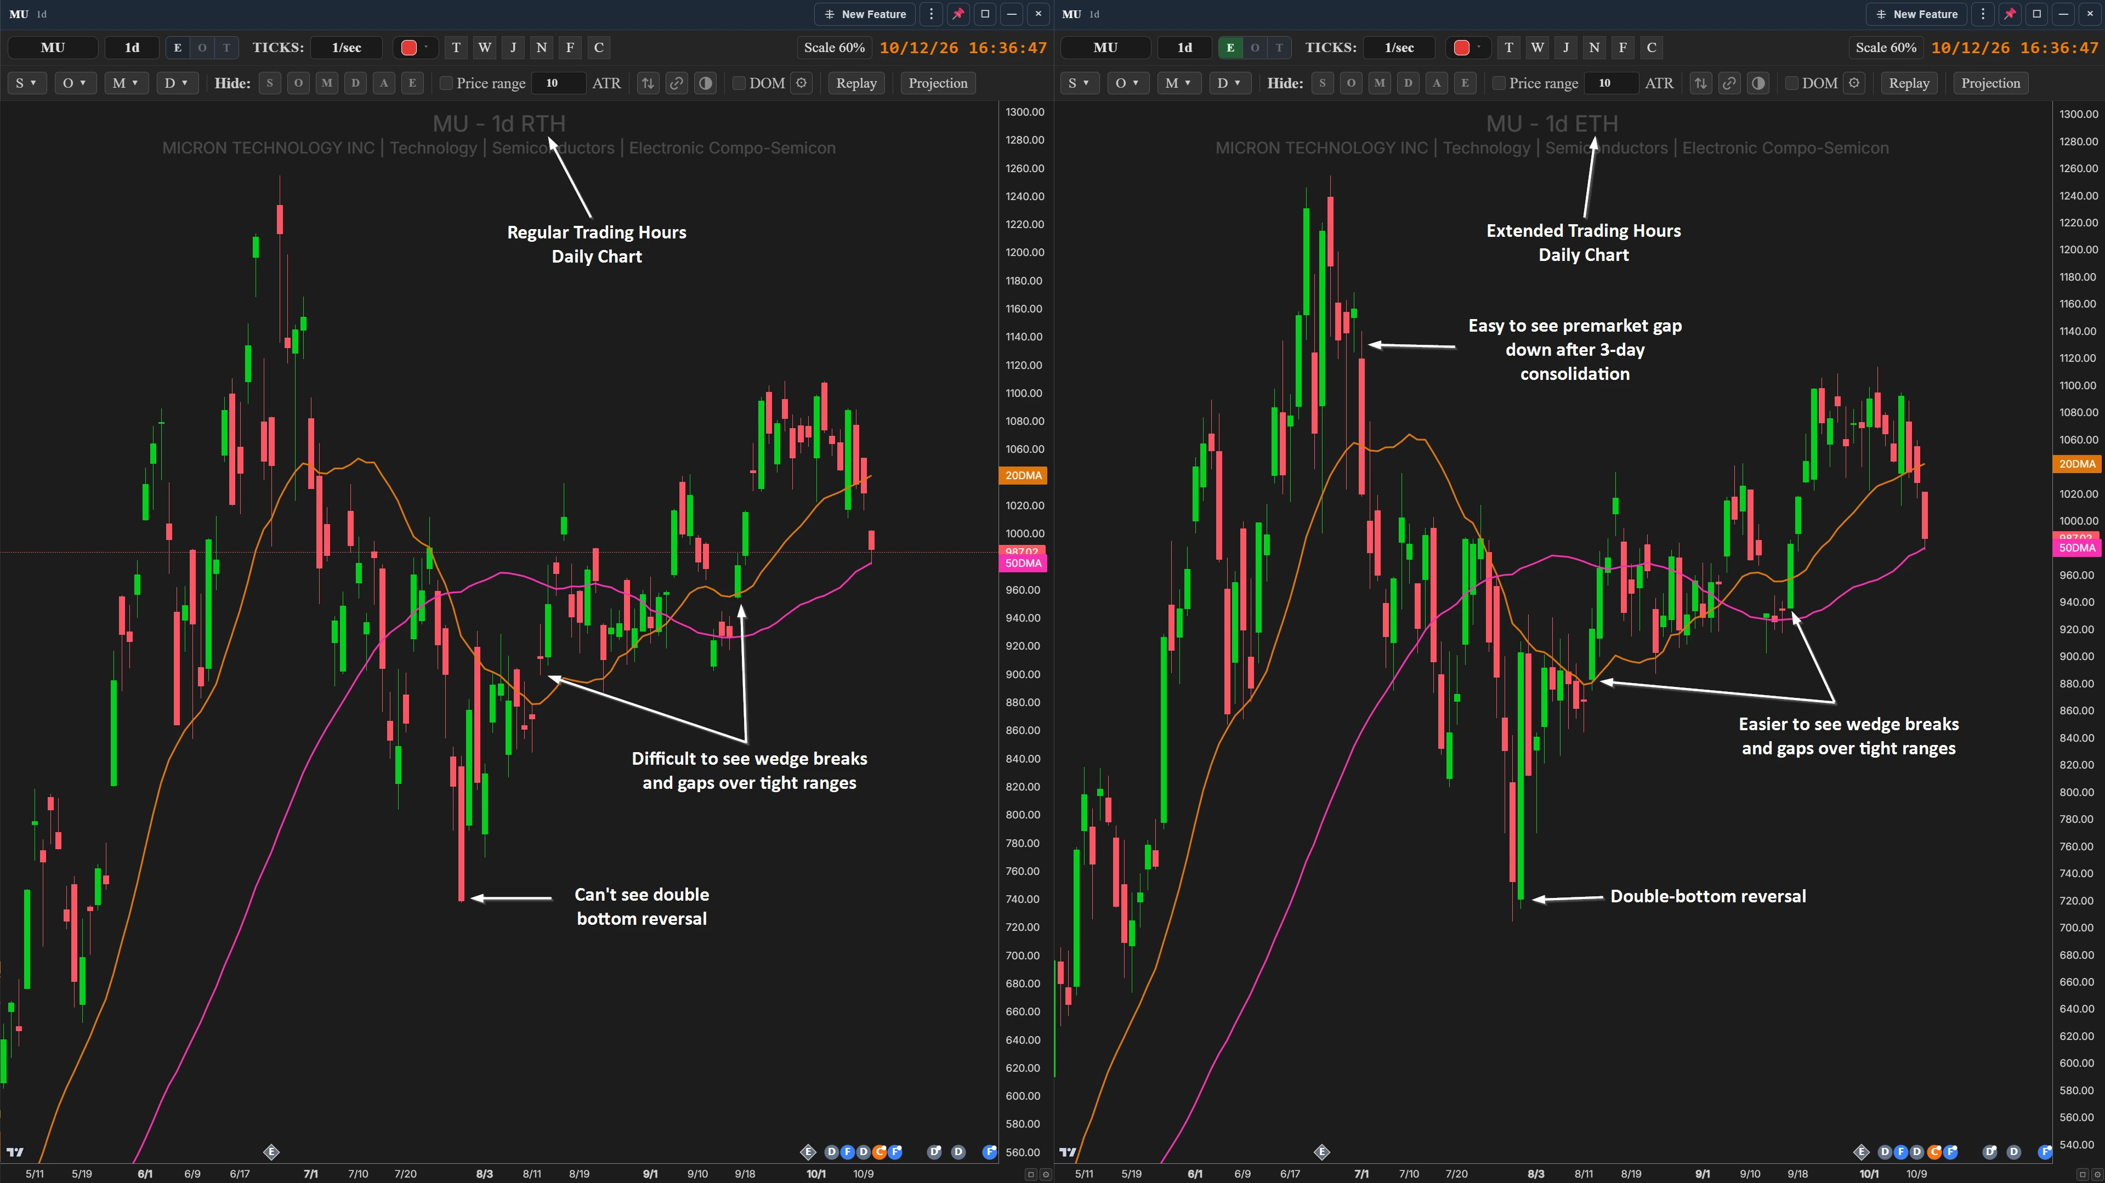Toggle the contrast half-circle icon in left toolbar

[x=705, y=83]
